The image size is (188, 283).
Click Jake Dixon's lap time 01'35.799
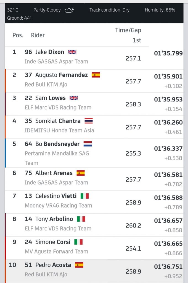coord(168,53)
